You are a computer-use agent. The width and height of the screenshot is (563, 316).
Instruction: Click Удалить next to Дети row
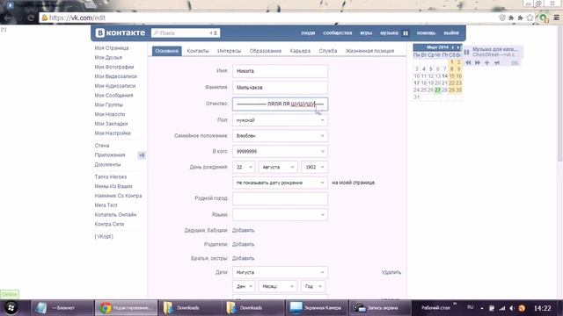click(x=391, y=272)
